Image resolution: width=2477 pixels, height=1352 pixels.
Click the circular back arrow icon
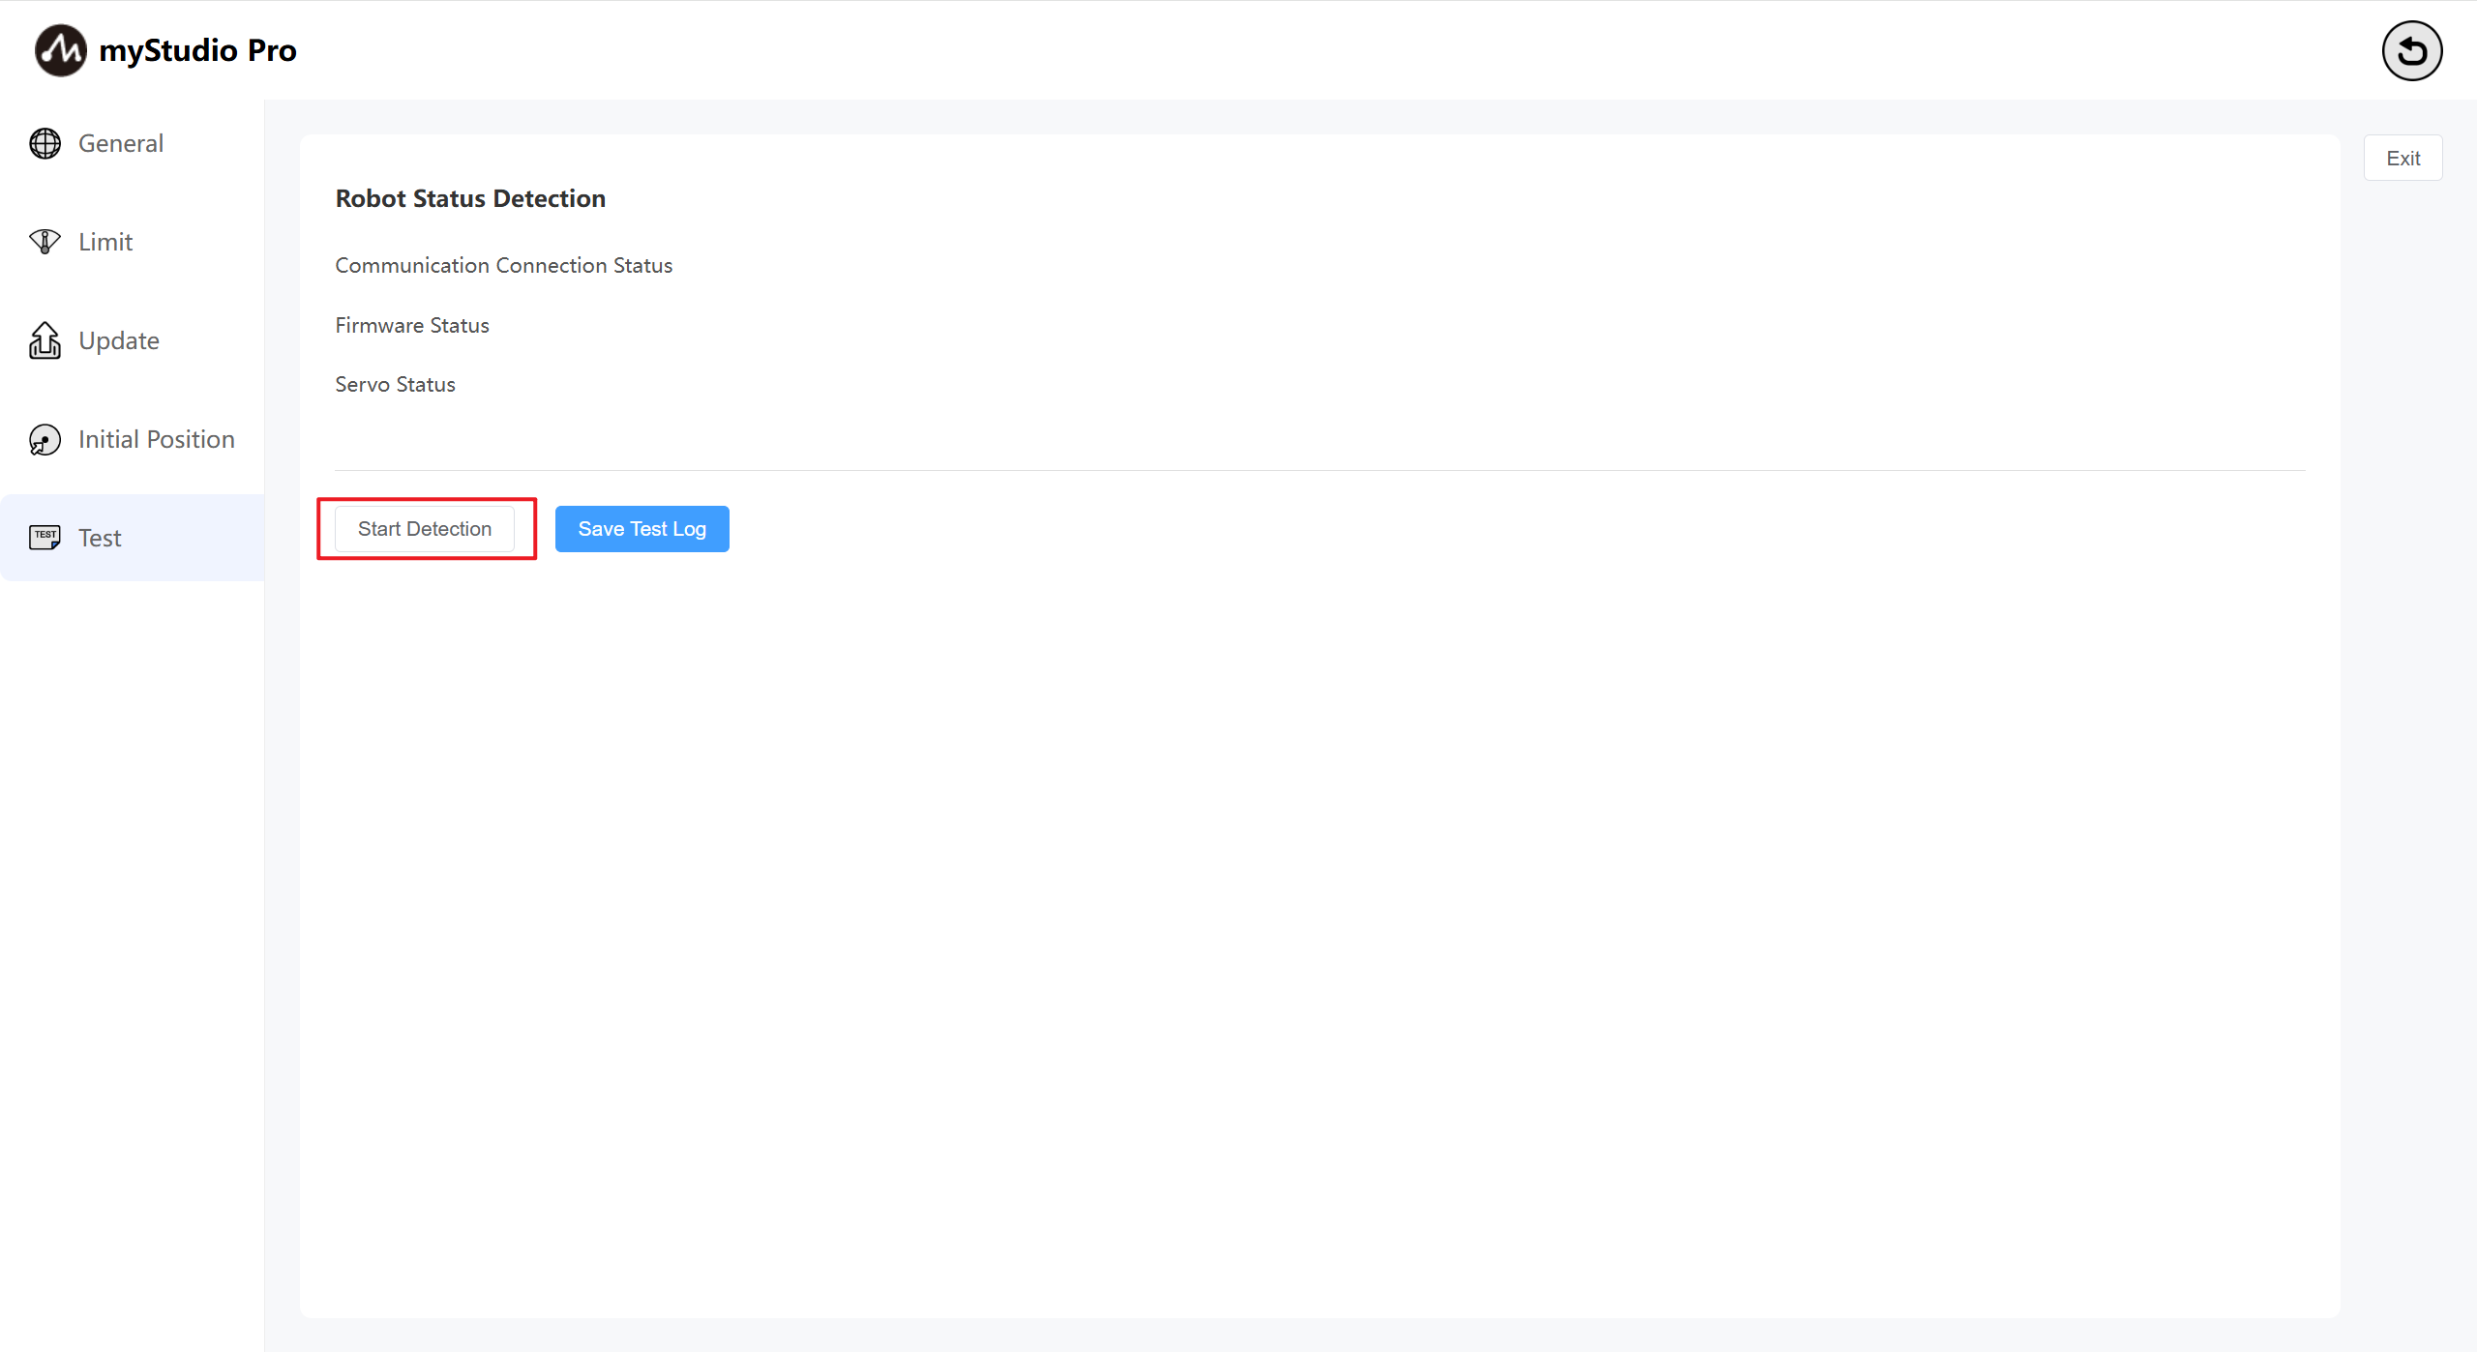point(2411,50)
